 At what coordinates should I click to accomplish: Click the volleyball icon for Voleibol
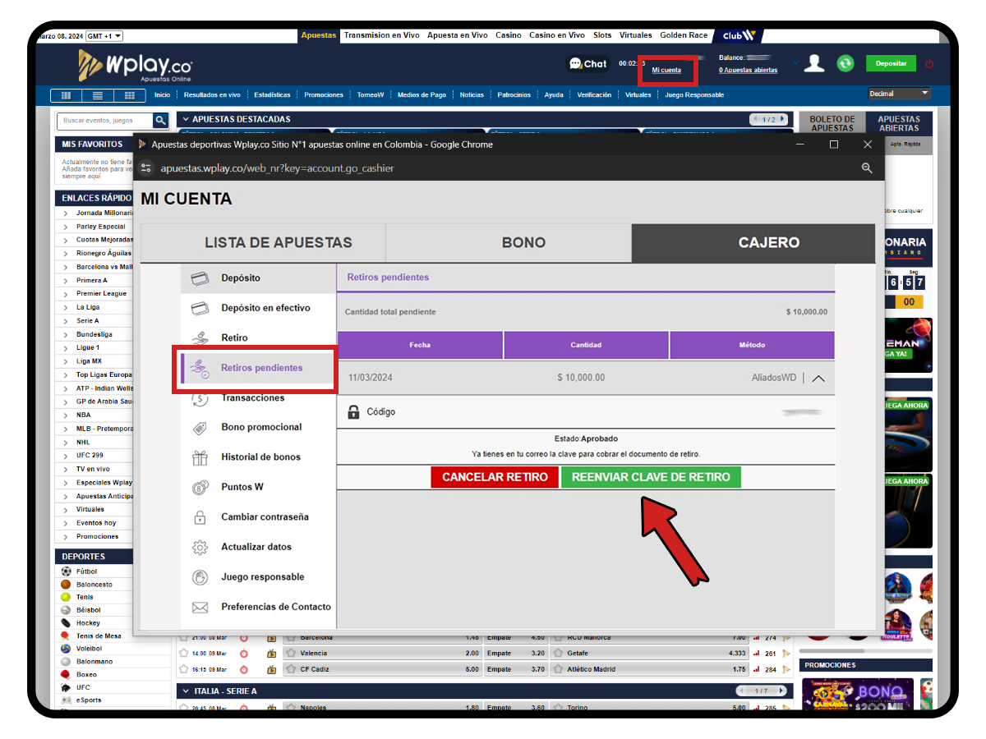(x=66, y=649)
